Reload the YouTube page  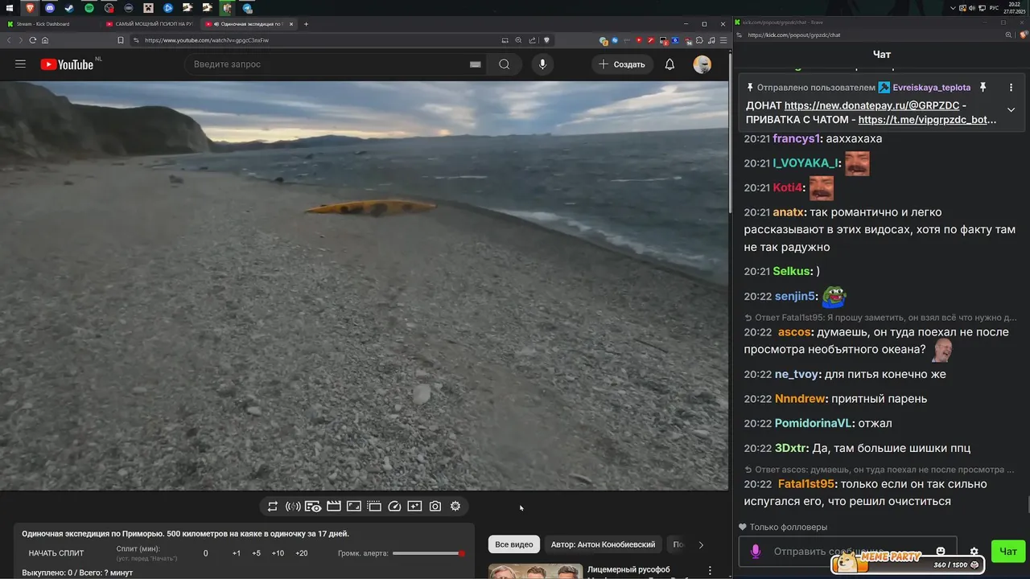pos(33,40)
